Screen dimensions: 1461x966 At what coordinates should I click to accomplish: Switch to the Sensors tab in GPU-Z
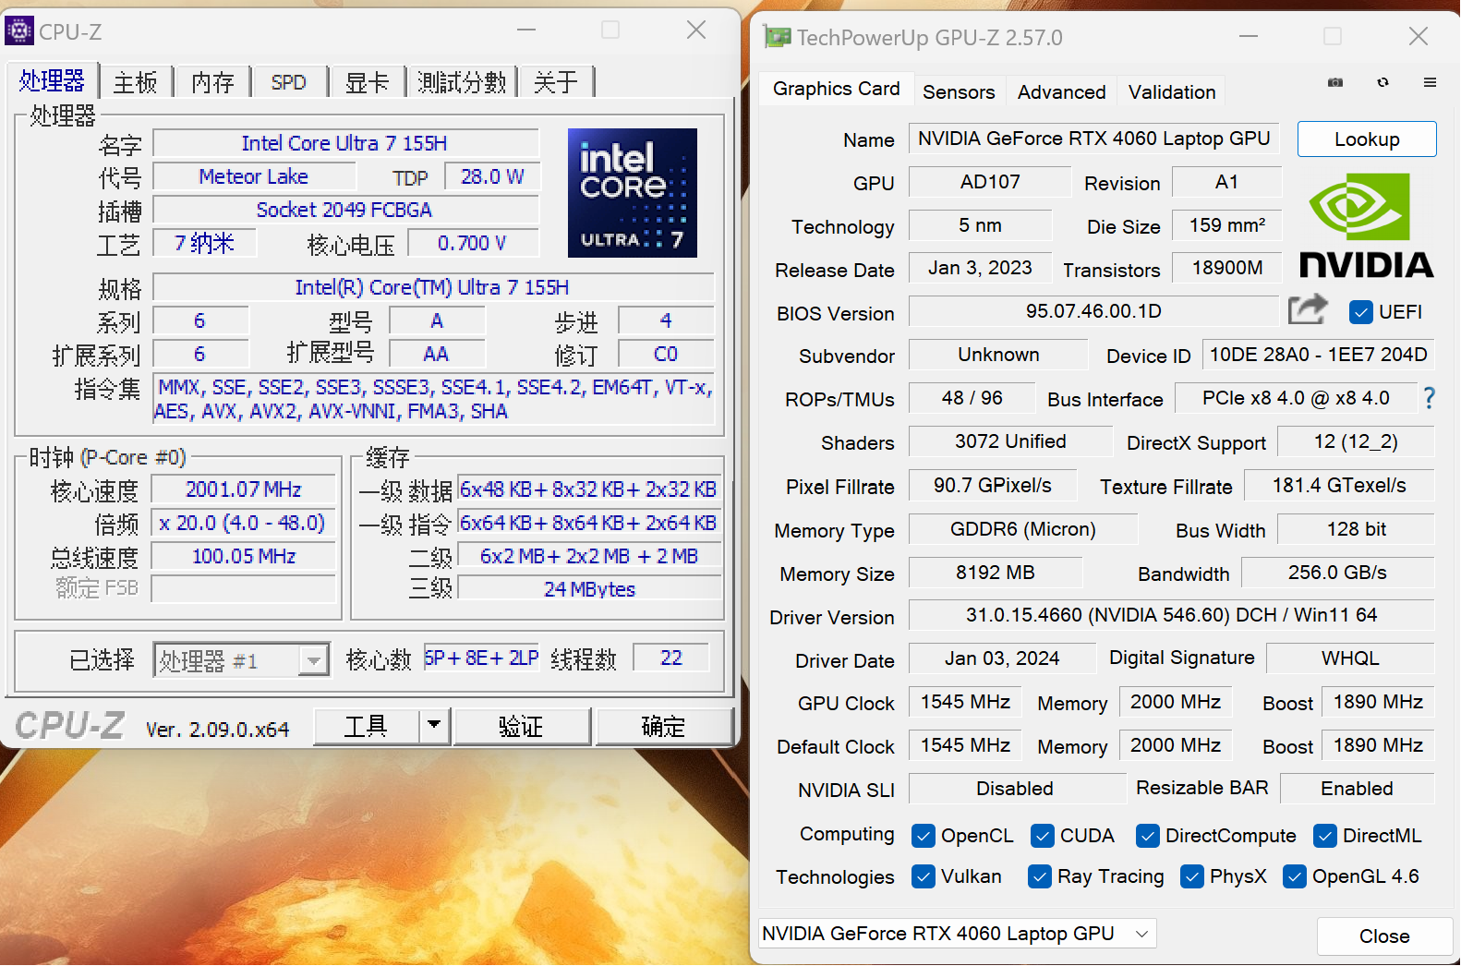(959, 92)
